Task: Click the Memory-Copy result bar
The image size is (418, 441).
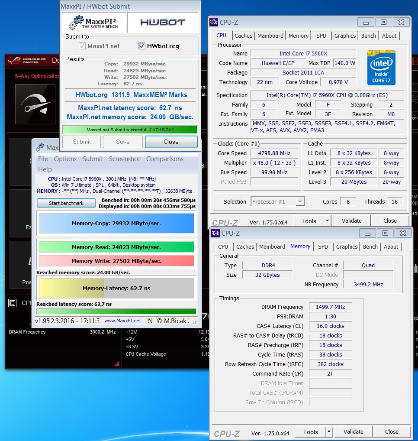Action: tap(116, 223)
